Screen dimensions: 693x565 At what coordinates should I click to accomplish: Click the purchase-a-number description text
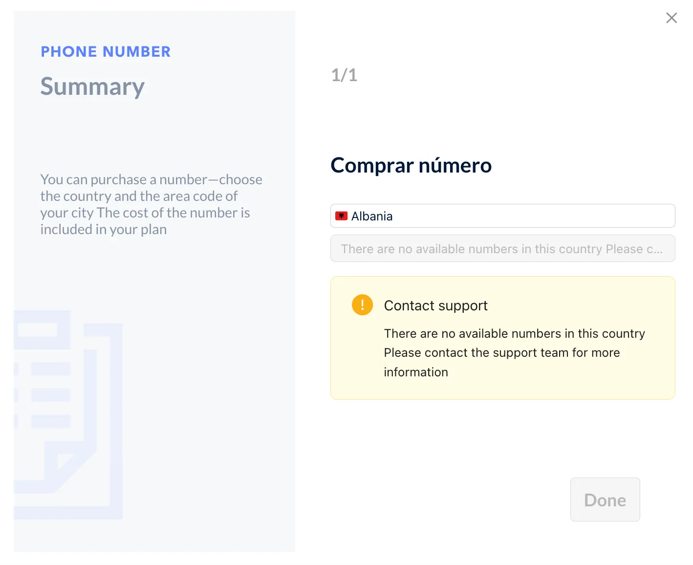coord(152,204)
